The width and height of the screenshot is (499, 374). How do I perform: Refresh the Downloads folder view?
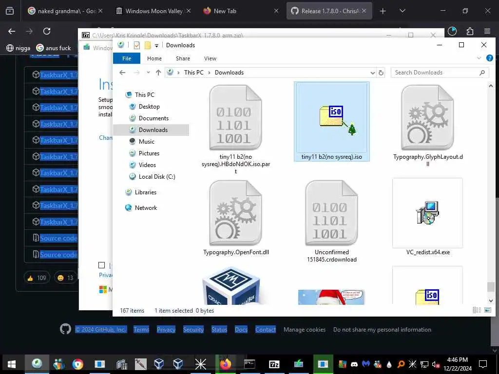pyautogui.click(x=381, y=73)
